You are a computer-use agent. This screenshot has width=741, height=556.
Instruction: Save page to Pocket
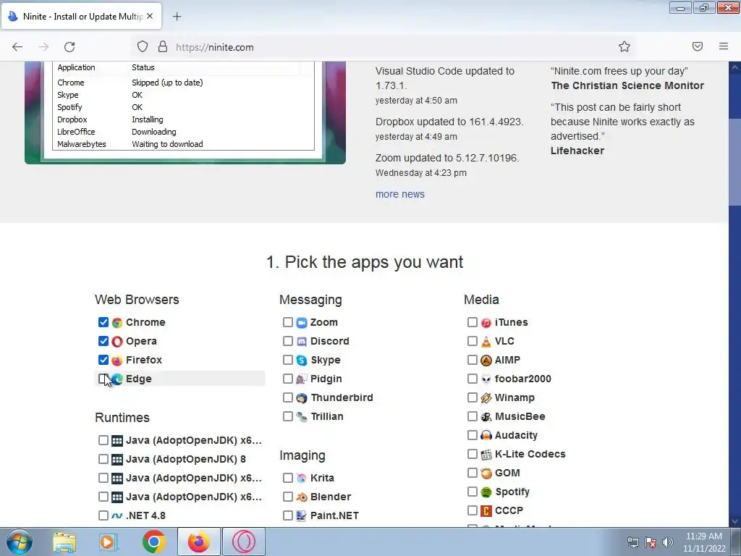(698, 46)
